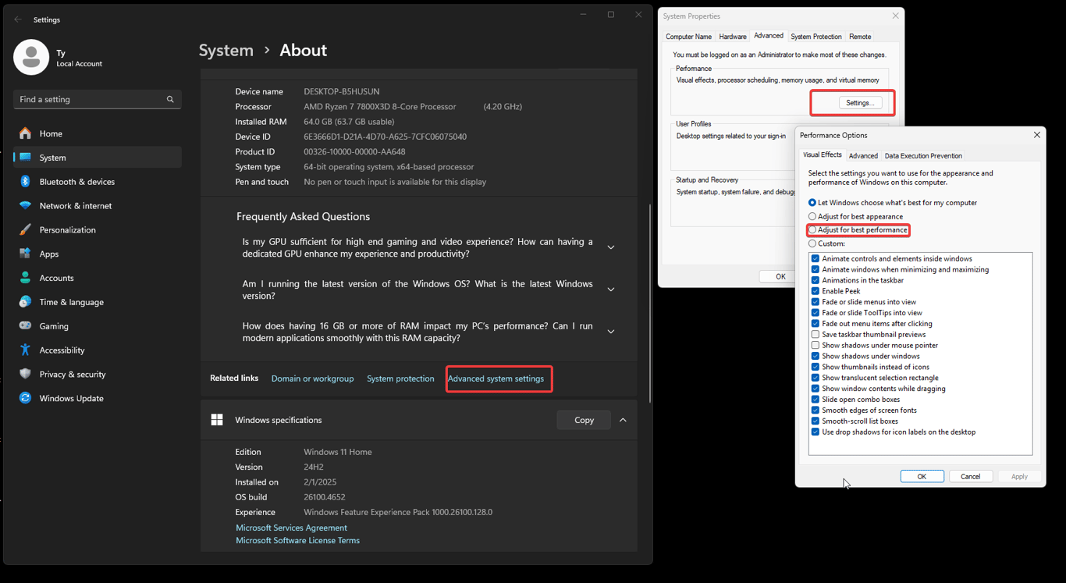Switch to System Protection tab
Screen dimensions: 1066x583
click(816, 37)
